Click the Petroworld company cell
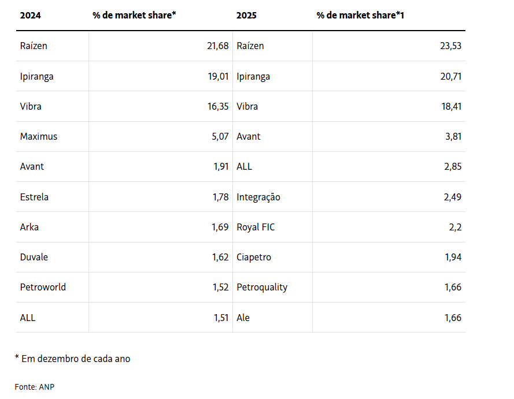 (43, 288)
